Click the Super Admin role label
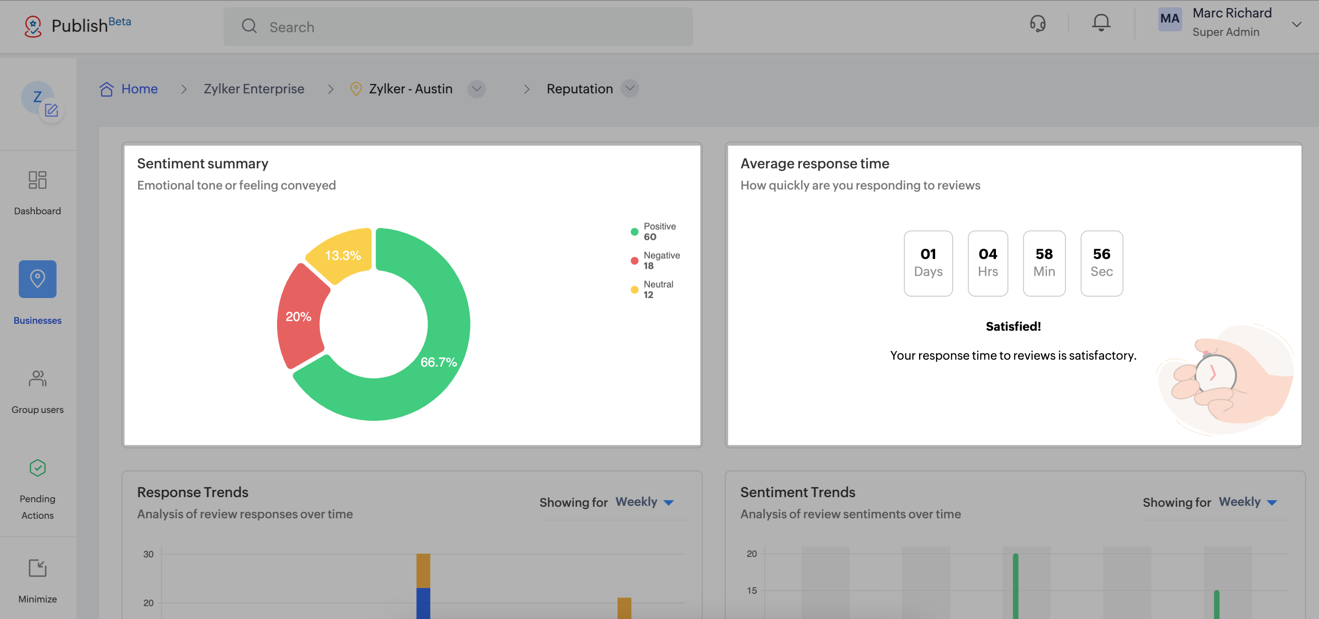 pos(1225,32)
